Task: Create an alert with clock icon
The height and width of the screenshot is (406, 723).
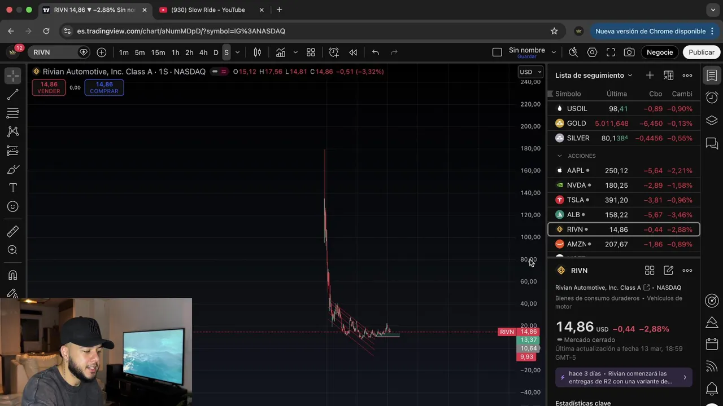Action: 334,52
